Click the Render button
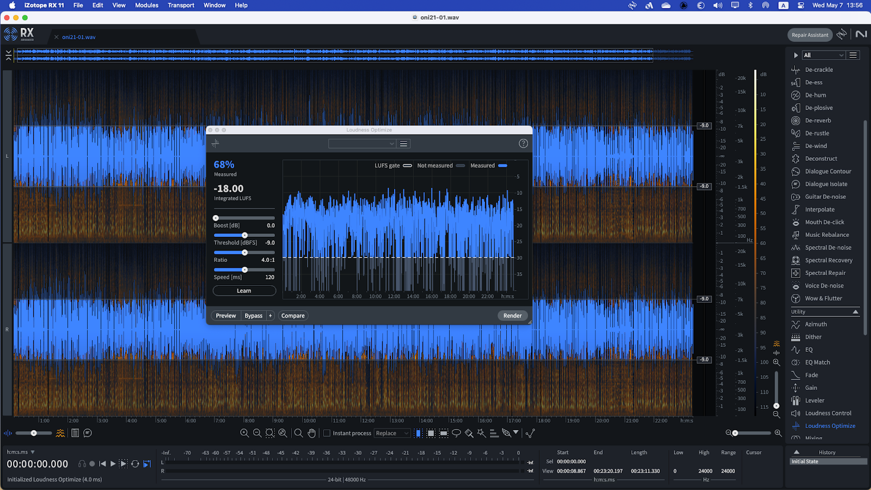 pos(512,316)
